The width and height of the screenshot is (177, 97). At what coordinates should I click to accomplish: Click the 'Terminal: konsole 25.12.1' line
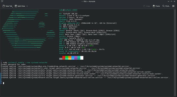pos(72,38)
